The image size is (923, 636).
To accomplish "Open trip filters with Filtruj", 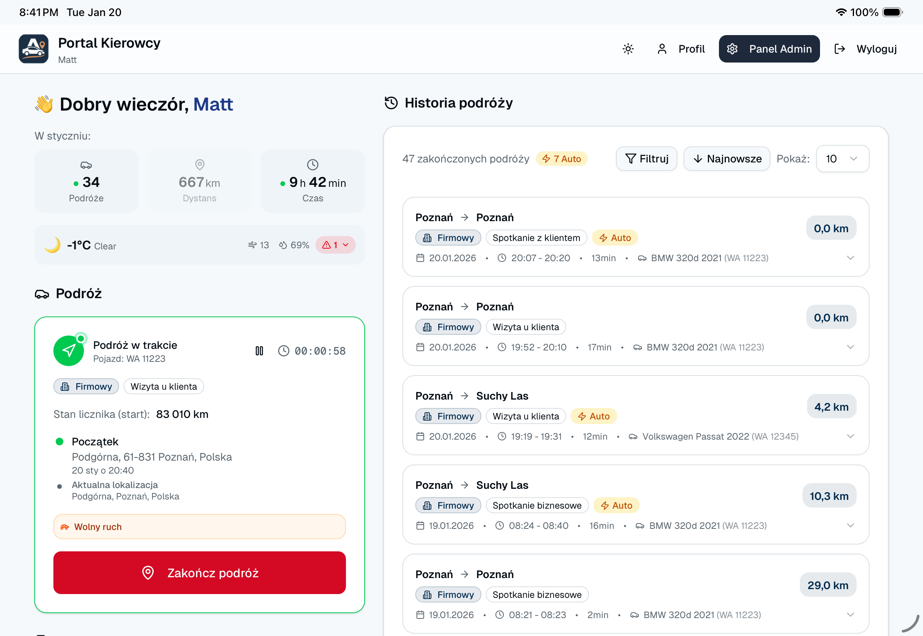I will click(646, 159).
